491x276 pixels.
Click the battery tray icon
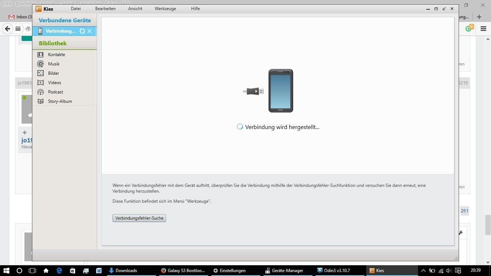pos(432,271)
